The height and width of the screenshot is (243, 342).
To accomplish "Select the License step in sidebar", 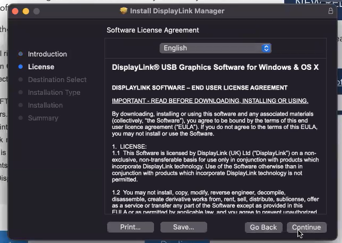I will tap(41, 67).
